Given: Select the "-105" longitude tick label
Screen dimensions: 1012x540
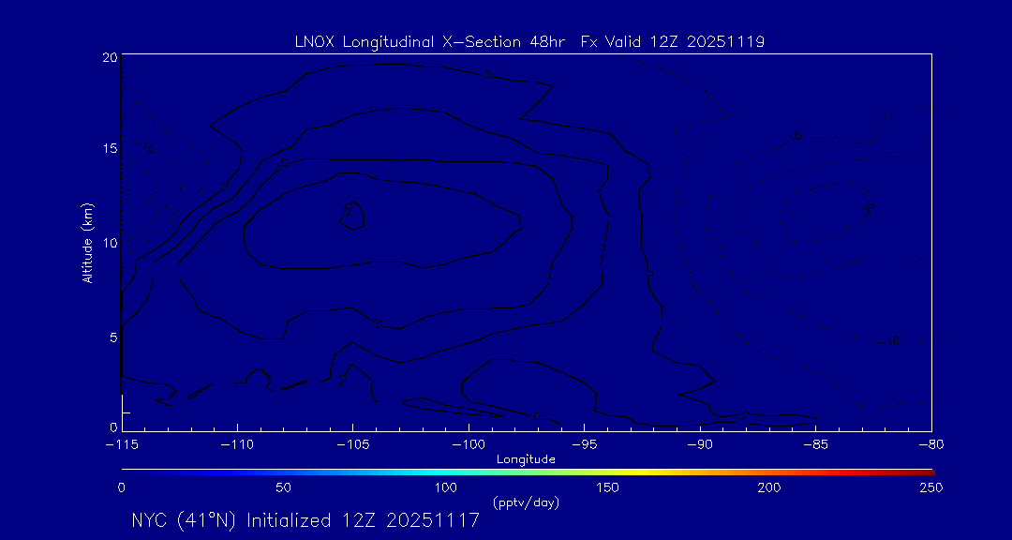Looking at the screenshot, I should coord(353,445).
